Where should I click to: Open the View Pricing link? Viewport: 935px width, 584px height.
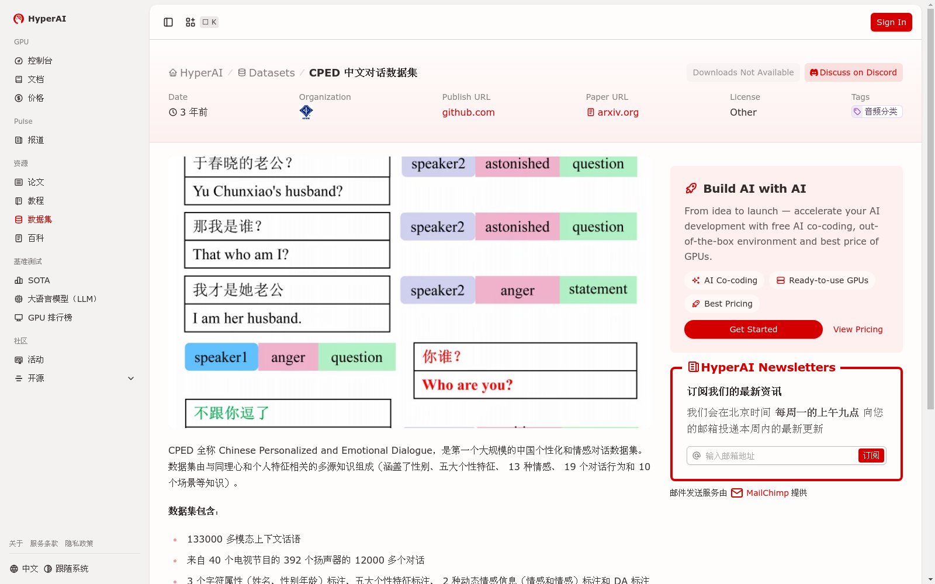click(x=858, y=329)
